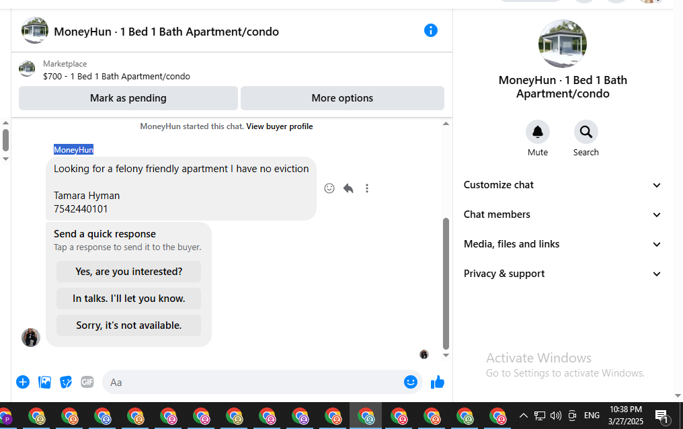Open the Marketplace listing thumbnail
The image size is (683, 429).
click(27, 69)
